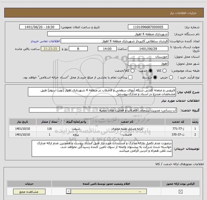Screen dimensions: 207x200
Task: Click service code ژ-77-771 cell
Action: (x=178, y=129)
